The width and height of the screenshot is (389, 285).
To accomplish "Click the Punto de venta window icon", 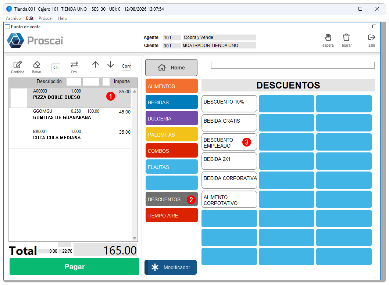I will (8, 27).
